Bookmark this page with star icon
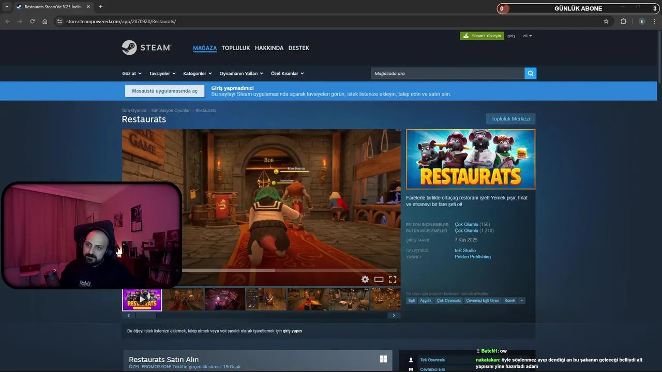Image resolution: width=662 pixels, height=372 pixels. [606, 21]
